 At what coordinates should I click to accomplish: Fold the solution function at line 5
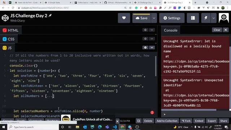(8, 71)
